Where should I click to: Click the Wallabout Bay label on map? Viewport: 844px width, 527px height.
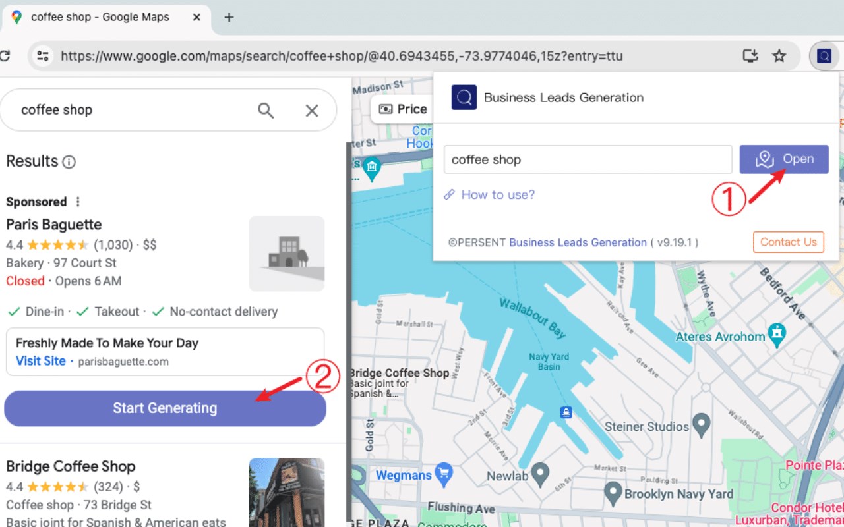click(533, 318)
